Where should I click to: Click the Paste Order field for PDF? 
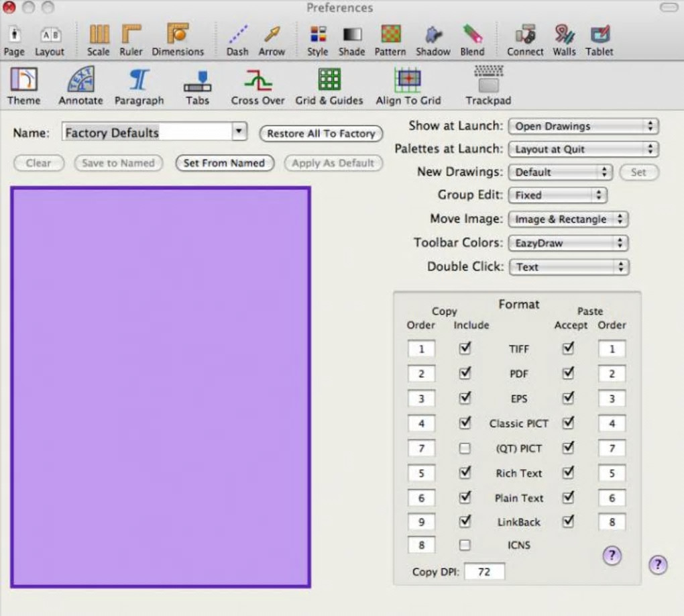click(612, 374)
